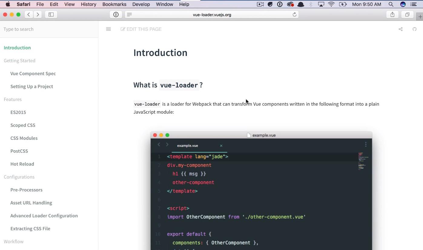Reload the vue-loader page

point(294,14)
